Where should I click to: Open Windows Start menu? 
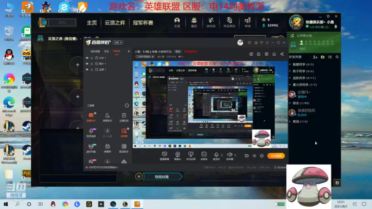coord(6,204)
